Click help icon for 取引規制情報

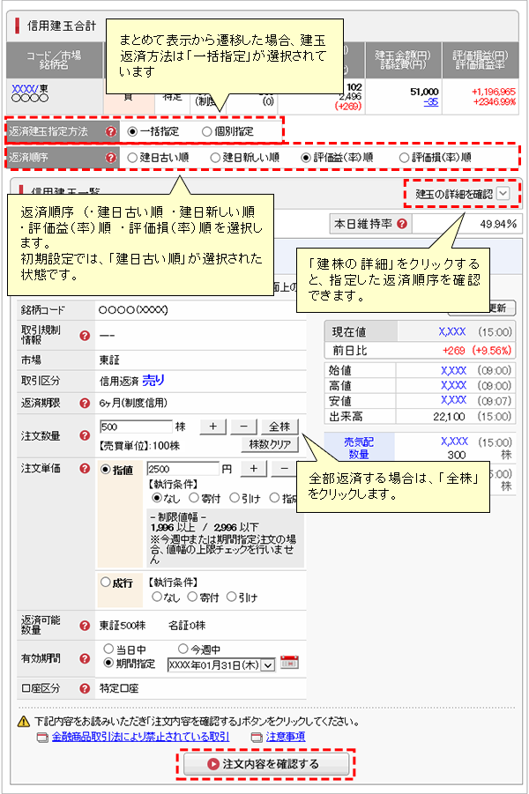click(85, 336)
